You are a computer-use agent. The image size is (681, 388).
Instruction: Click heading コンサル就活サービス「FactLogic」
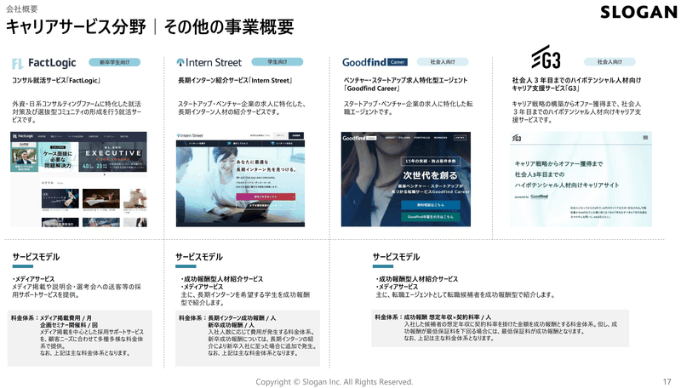56,80
